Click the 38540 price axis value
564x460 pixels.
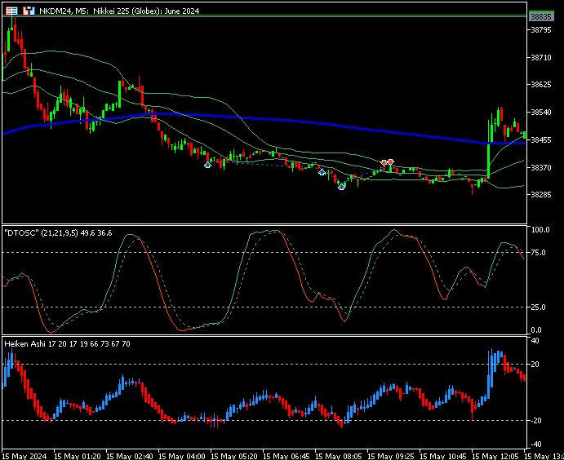(x=541, y=113)
